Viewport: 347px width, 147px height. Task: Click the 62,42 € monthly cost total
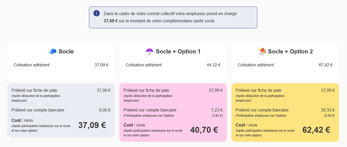tap(316, 130)
